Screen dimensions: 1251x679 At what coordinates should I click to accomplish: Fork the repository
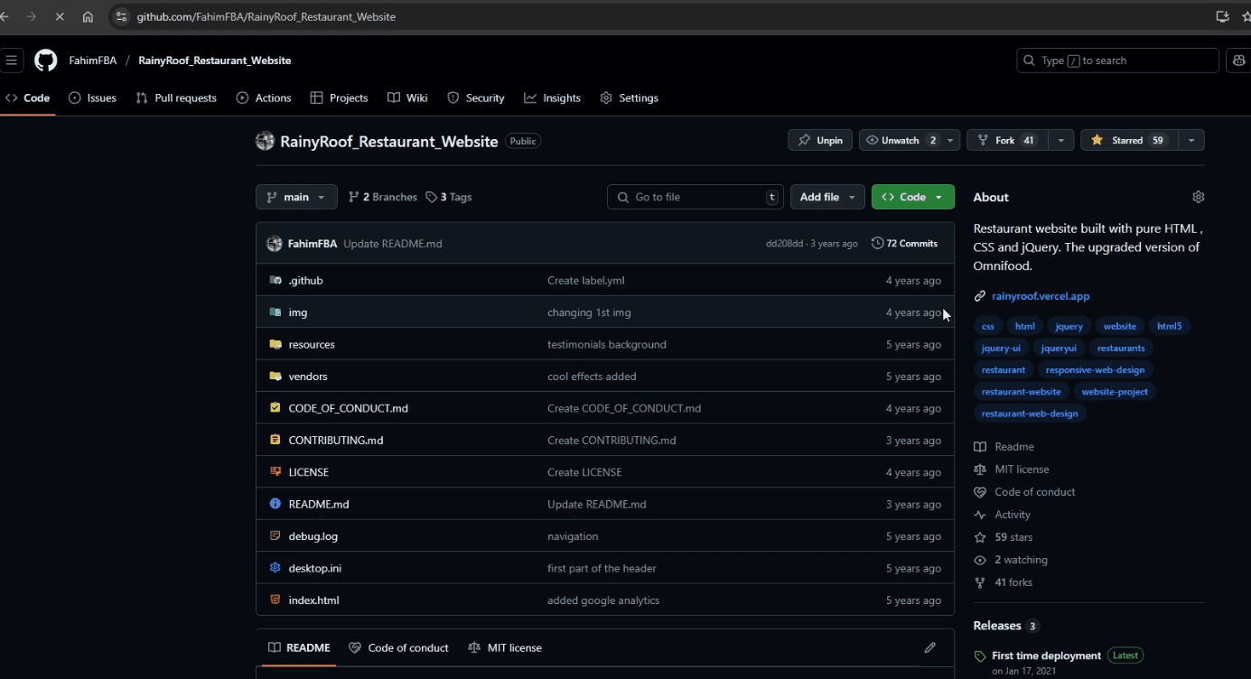click(1007, 140)
